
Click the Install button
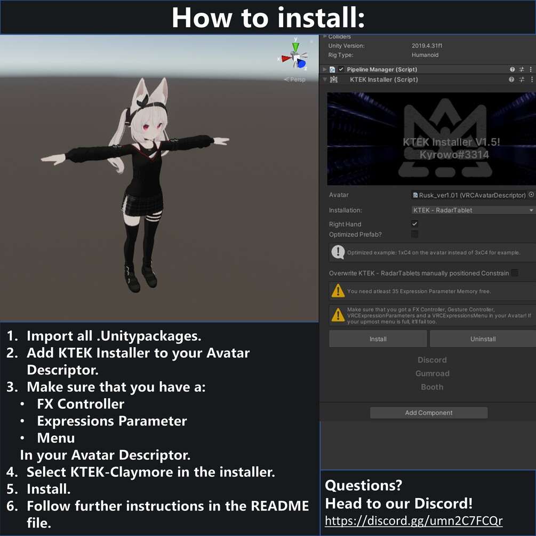click(378, 339)
